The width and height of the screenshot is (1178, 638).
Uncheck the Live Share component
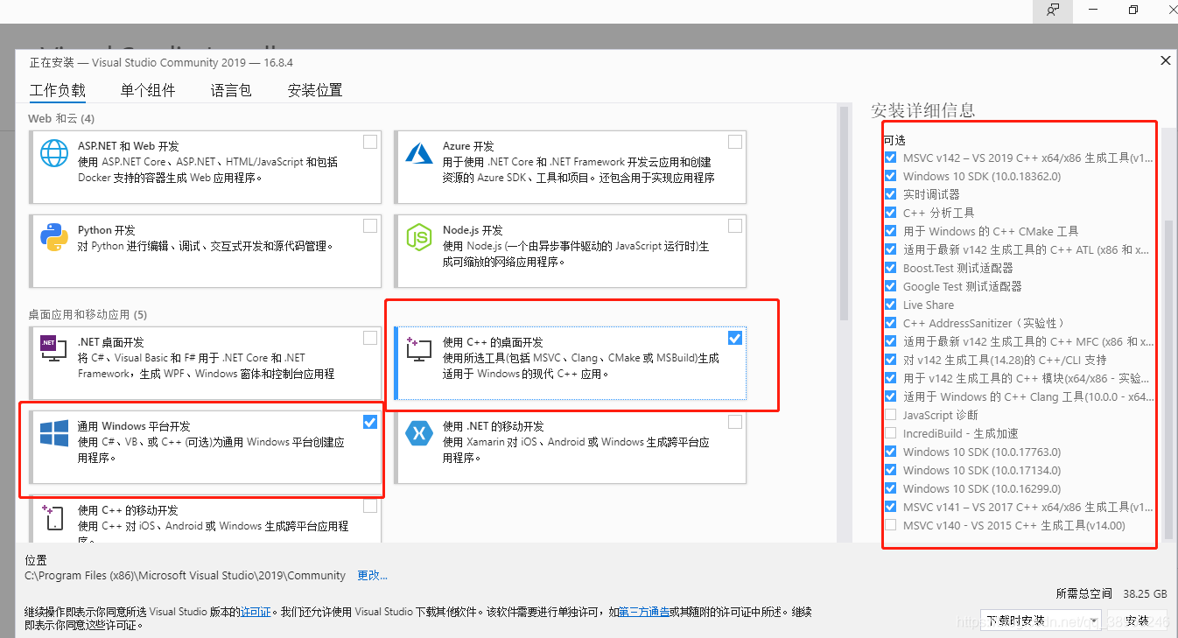(x=891, y=305)
